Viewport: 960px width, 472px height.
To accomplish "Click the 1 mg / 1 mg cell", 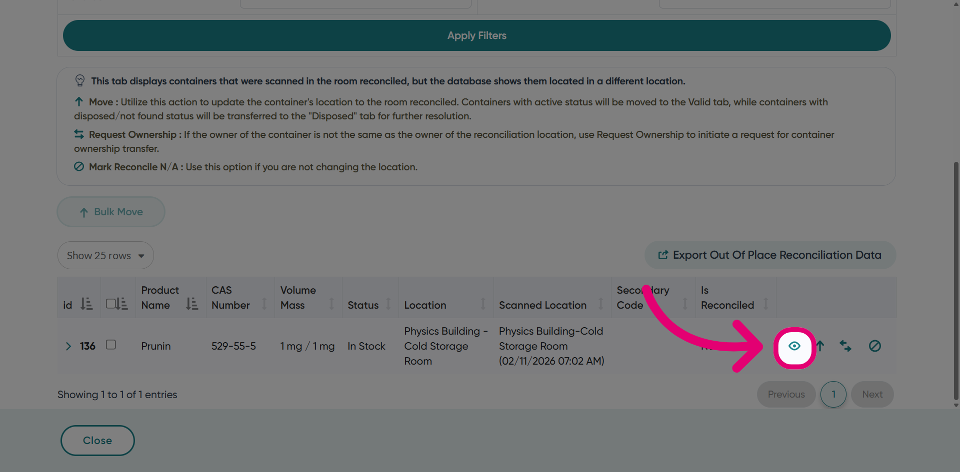I will [x=307, y=346].
